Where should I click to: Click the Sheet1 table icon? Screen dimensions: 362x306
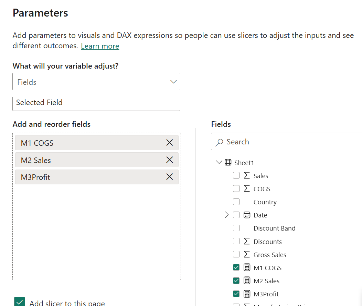point(228,162)
